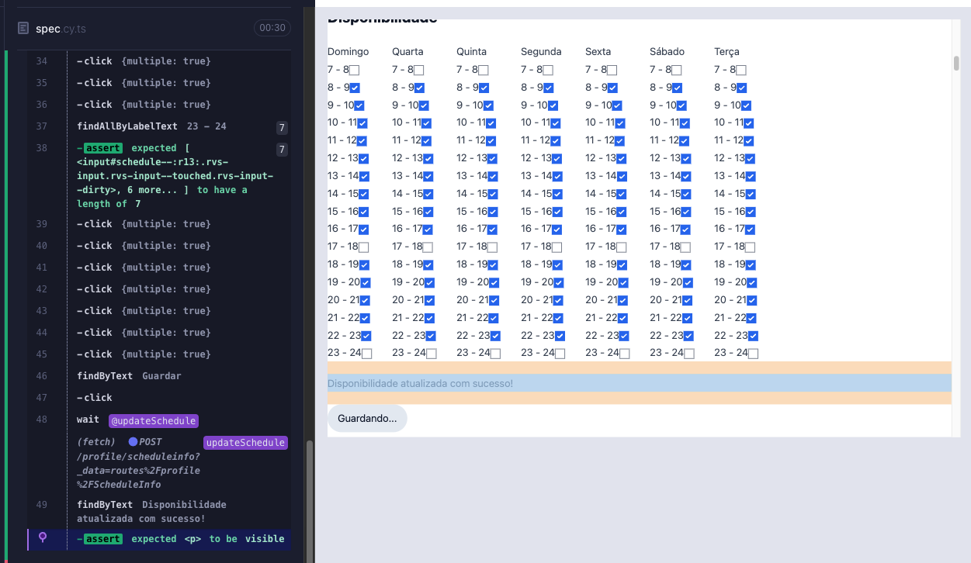Check the Domingo 7 - 8 checkbox

pyautogui.click(x=353, y=69)
